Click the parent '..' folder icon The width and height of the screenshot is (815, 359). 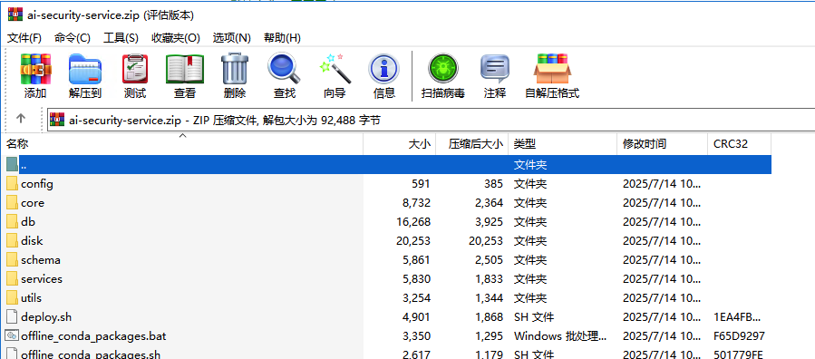click(x=12, y=164)
